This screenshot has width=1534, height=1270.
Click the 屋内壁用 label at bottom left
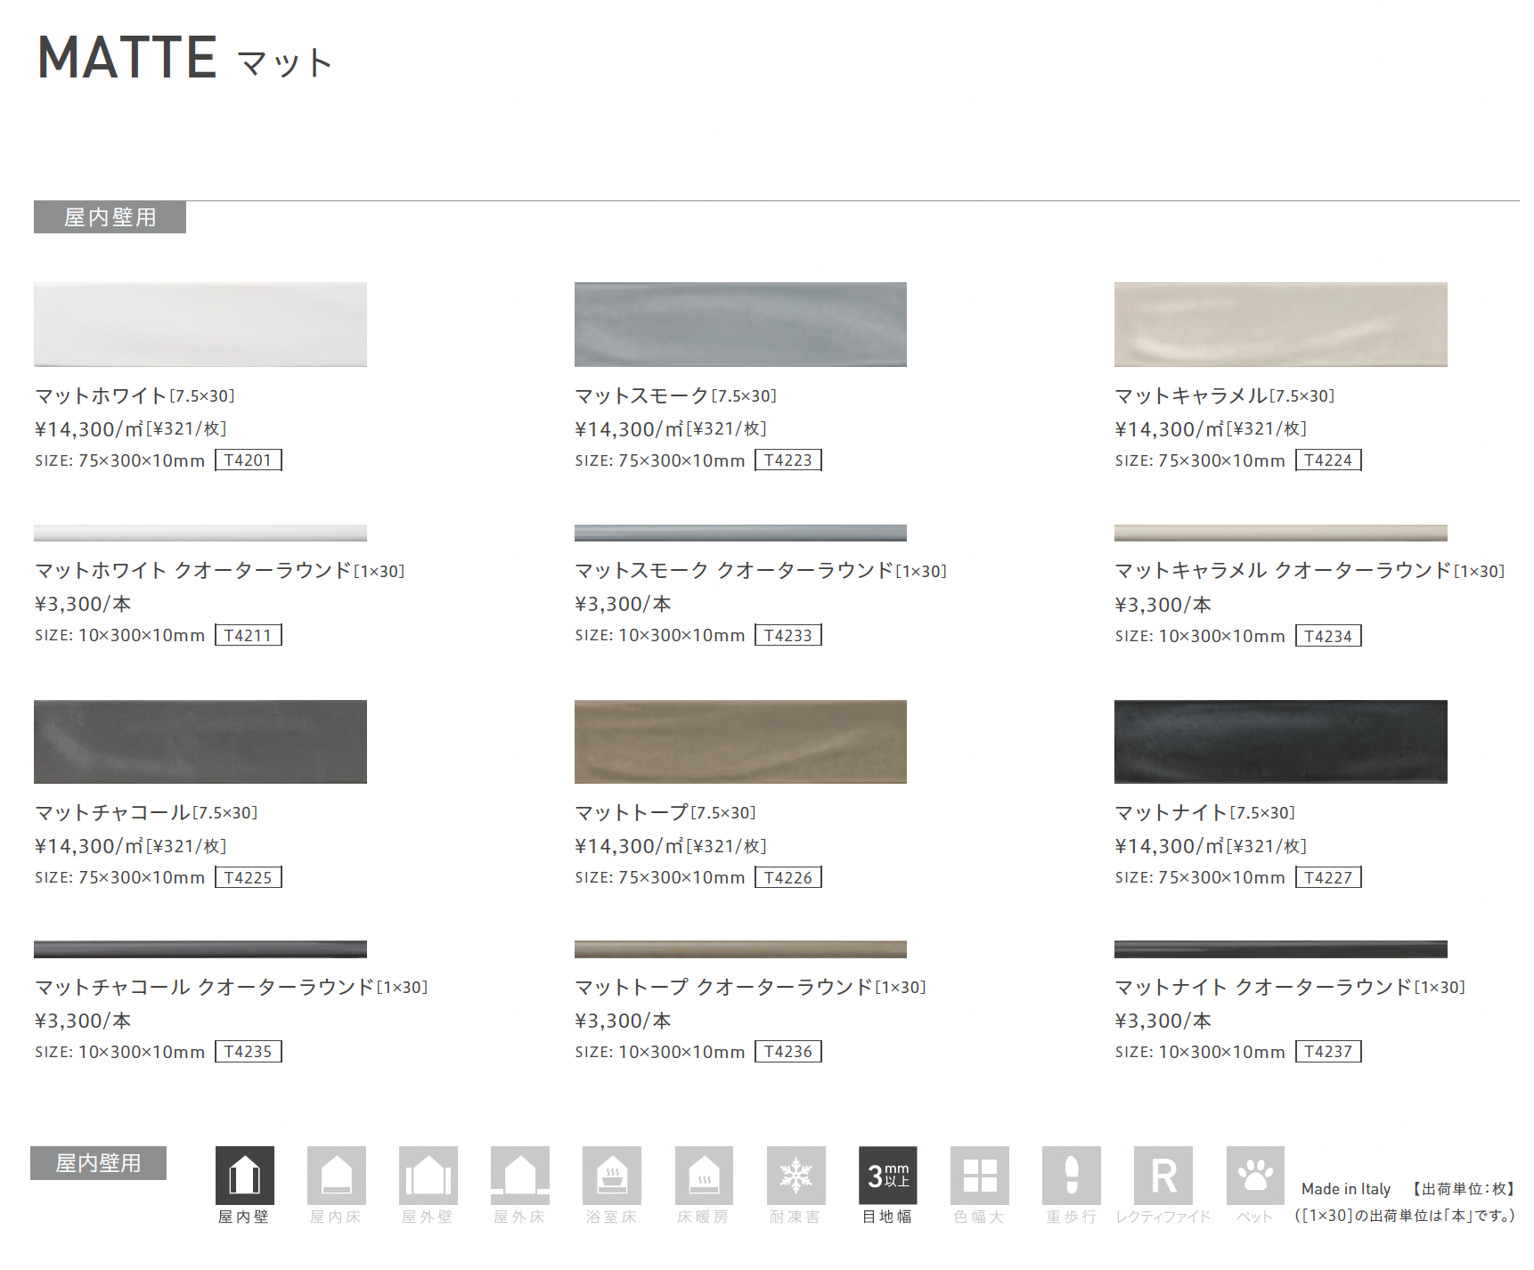point(98,1163)
